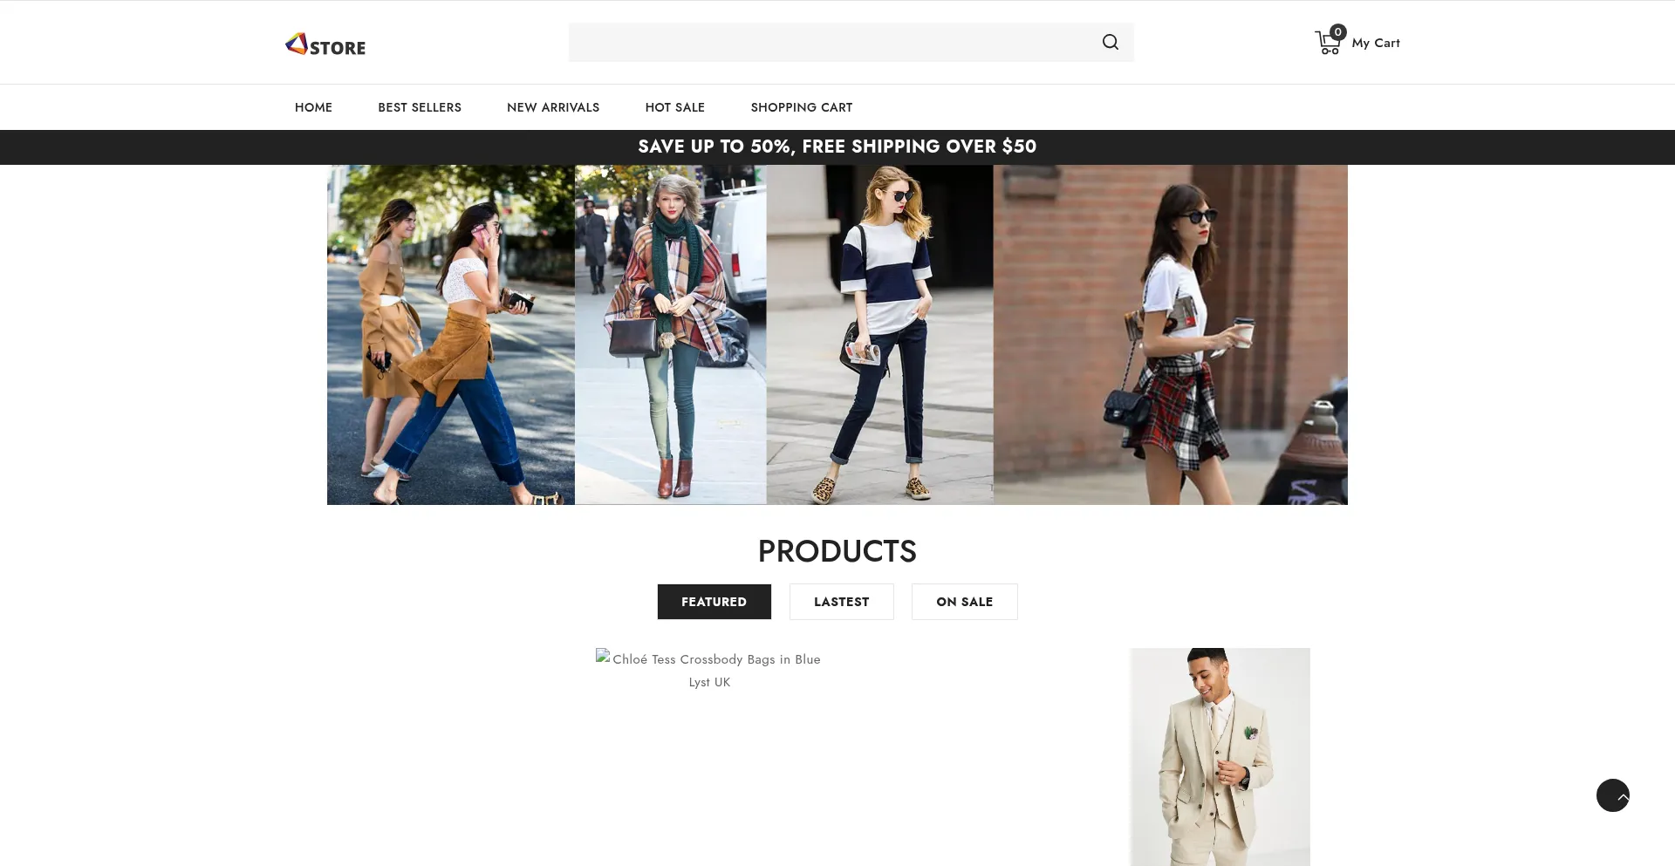Go to the Home menu item
The image size is (1675, 866).
click(x=313, y=107)
